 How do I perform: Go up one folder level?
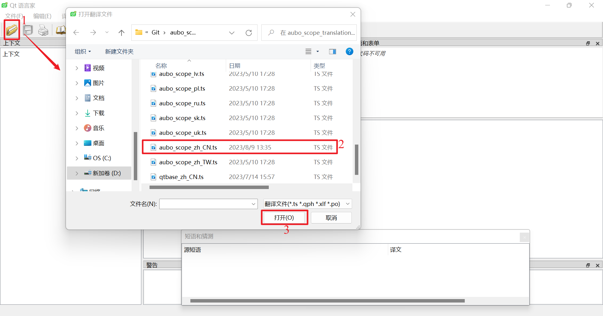click(x=122, y=33)
